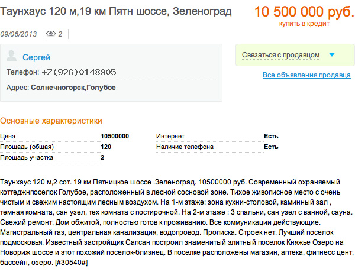This screenshot has height=272, width=355.
Task: Click the posting date 09/06/2013
Action: (x=19, y=34)
